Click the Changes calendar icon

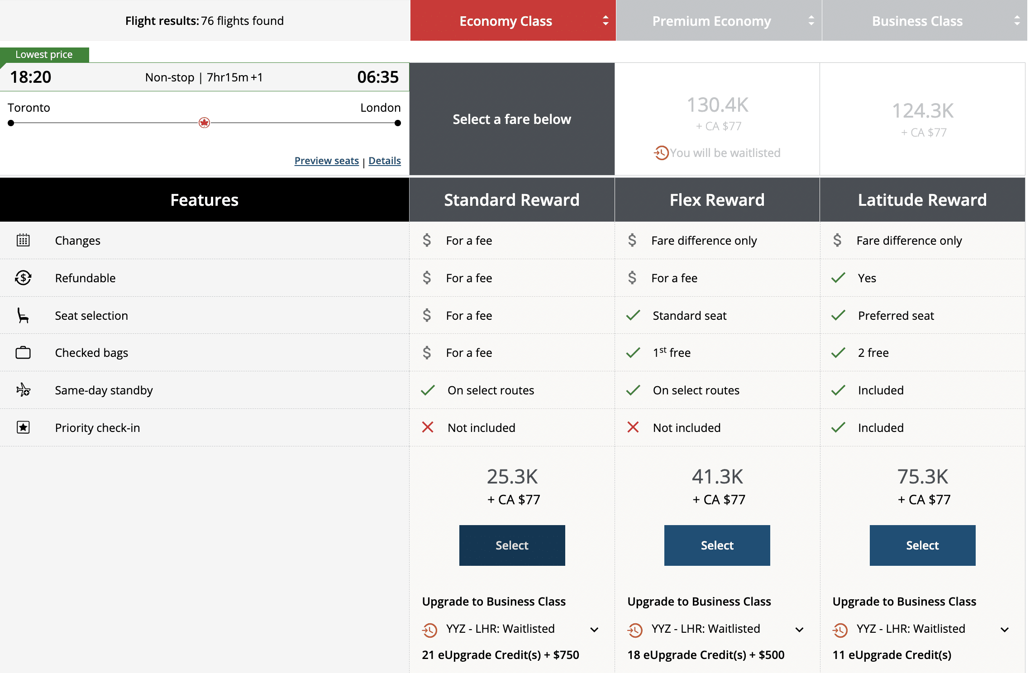point(23,240)
